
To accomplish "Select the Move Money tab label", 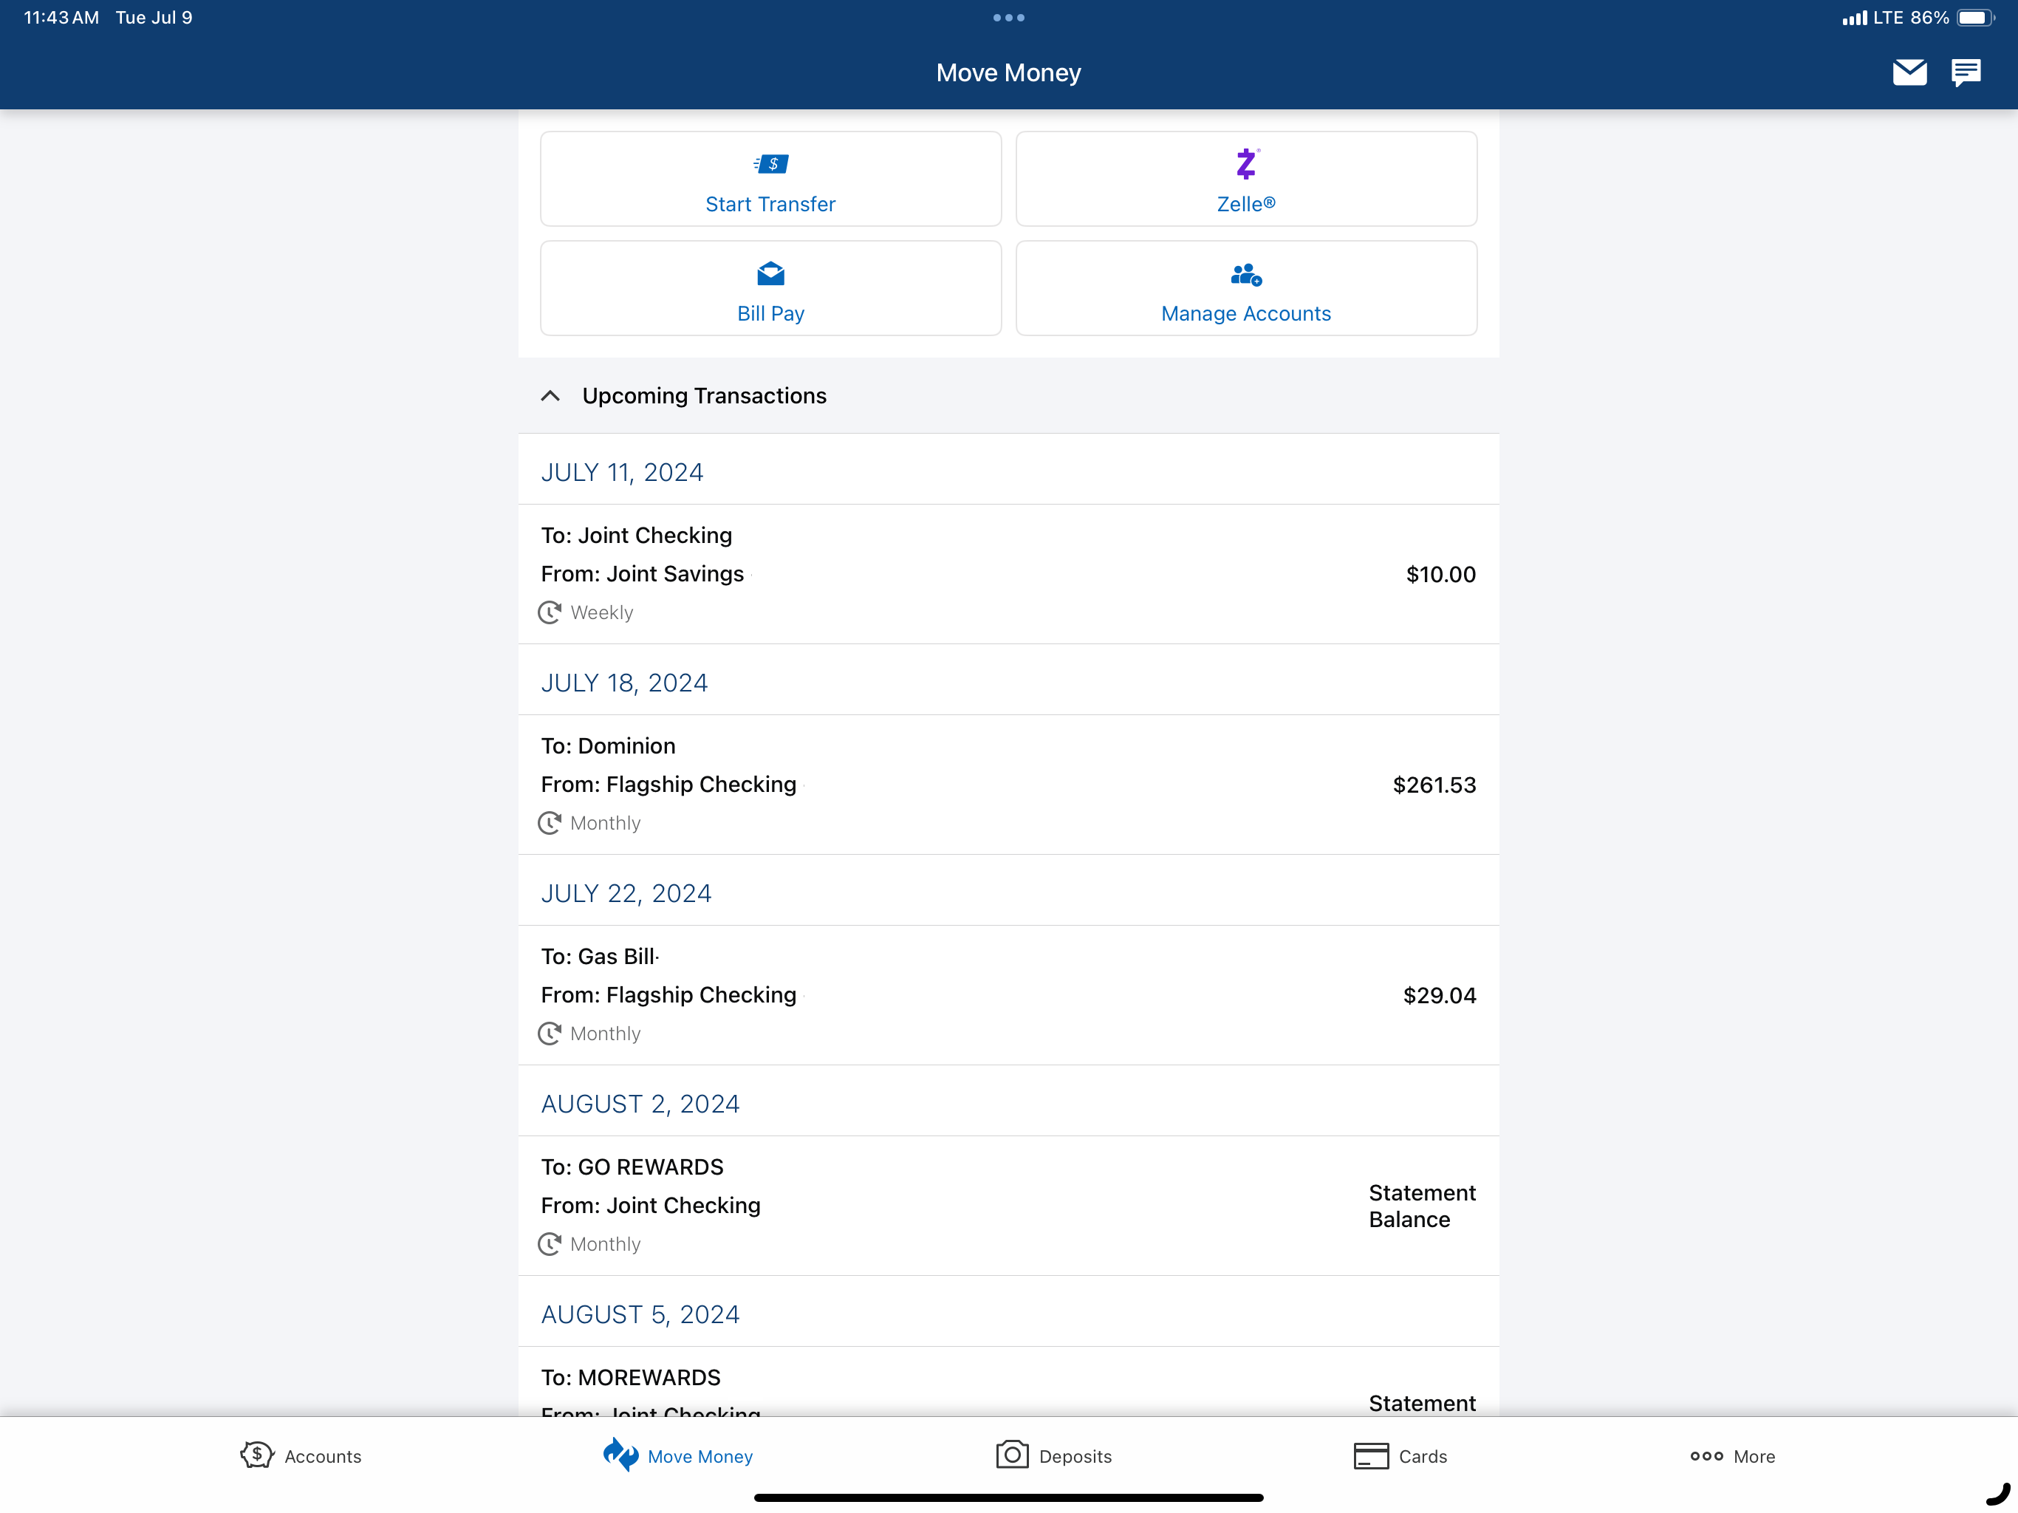I will 701,1458.
